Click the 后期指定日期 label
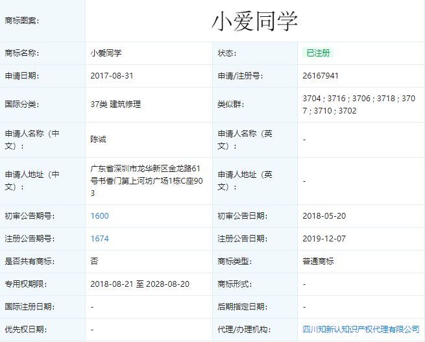This screenshot has width=425, height=342. coord(243,307)
